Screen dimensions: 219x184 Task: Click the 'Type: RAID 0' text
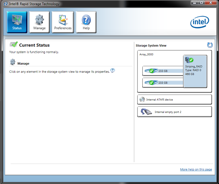pos(193,70)
